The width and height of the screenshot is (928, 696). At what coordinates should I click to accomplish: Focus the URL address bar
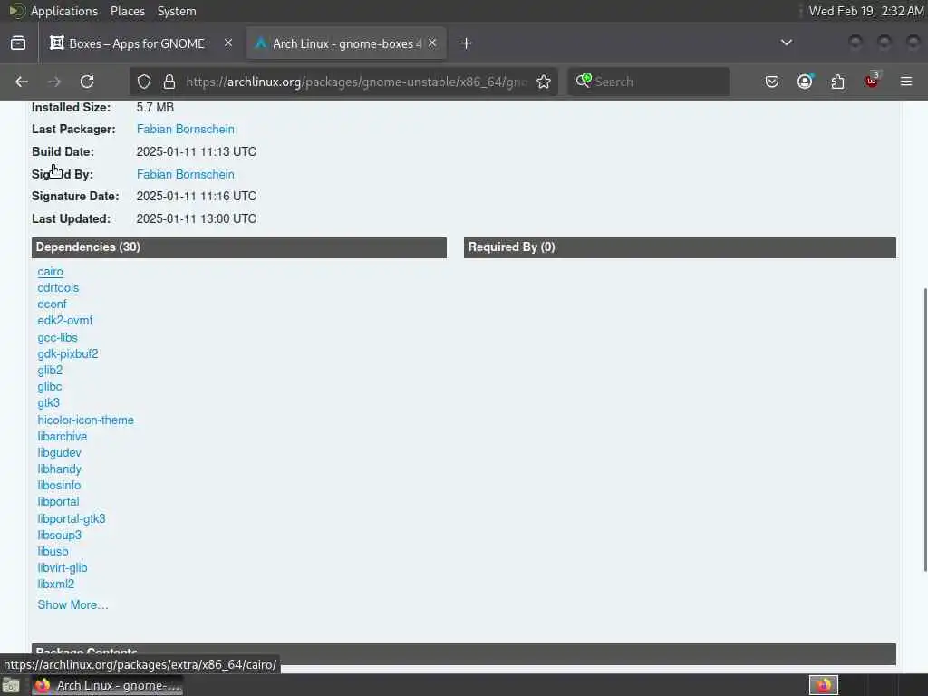(x=355, y=82)
